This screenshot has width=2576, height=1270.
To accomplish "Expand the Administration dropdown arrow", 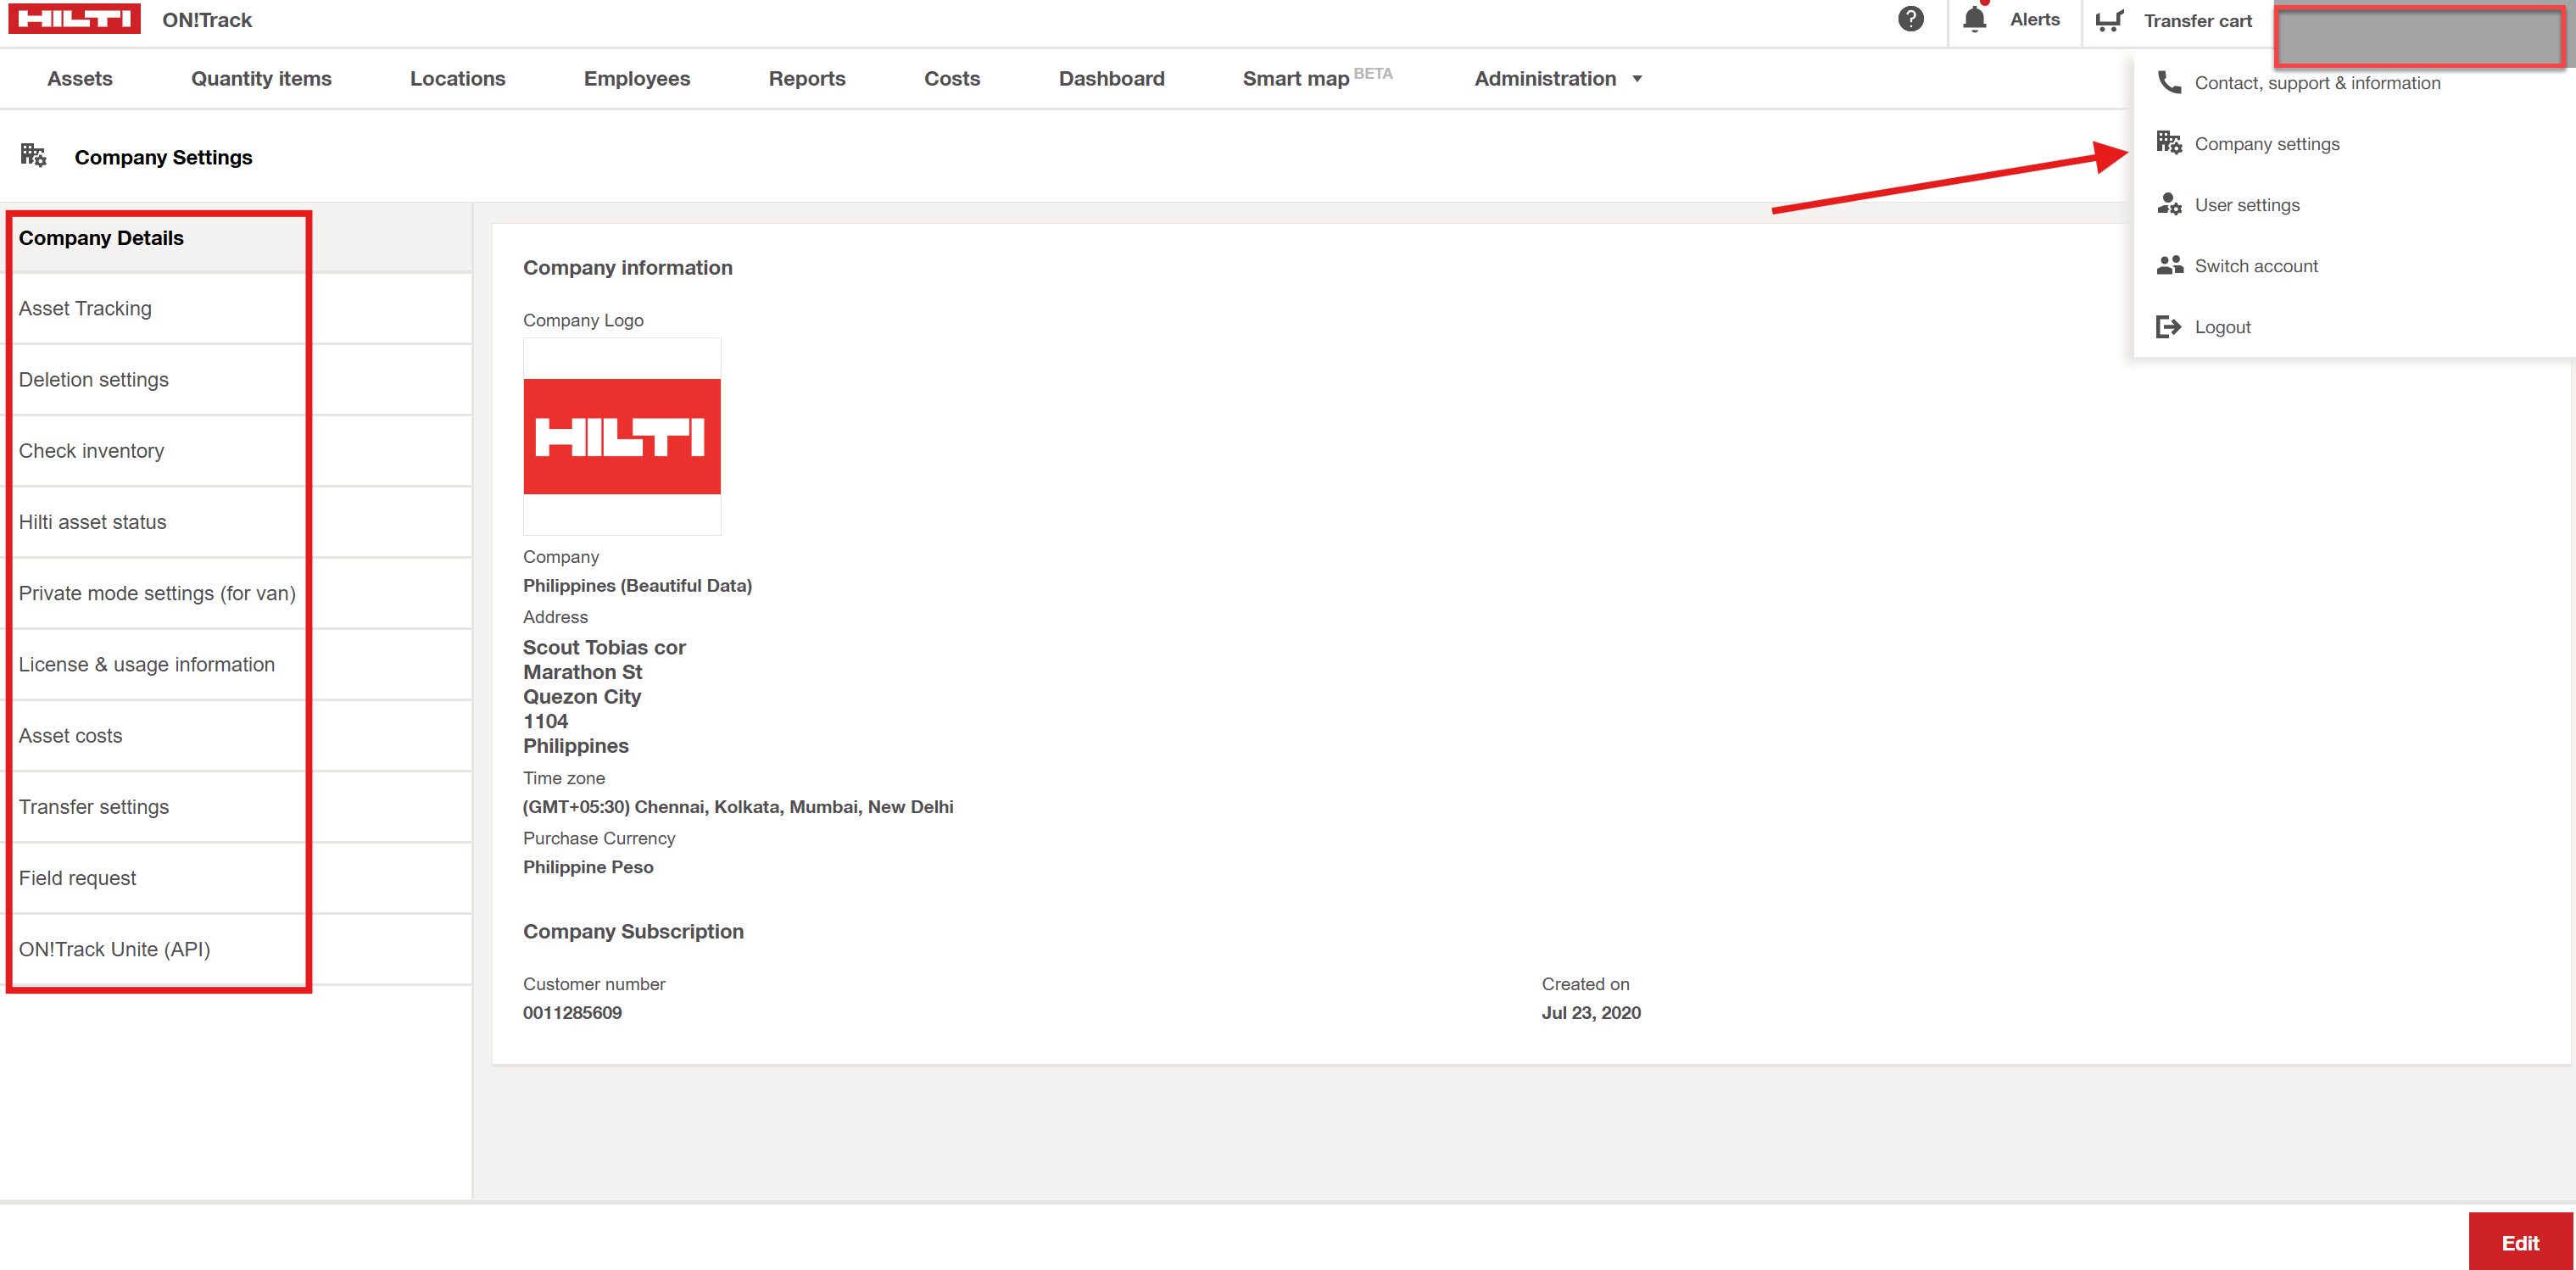I will pos(1637,79).
